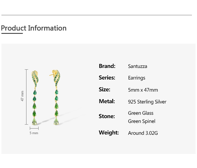This screenshot has width=197, height=168.
Task: Click the Santuzza brand name
Action: (138, 66)
